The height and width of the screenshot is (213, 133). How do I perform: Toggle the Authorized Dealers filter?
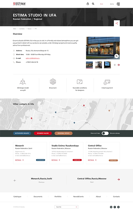click(x=22, y=133)
